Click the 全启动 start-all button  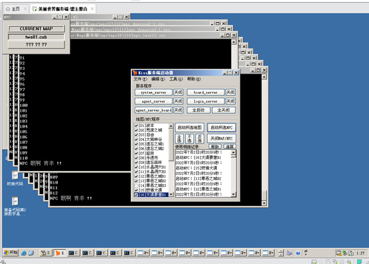tap(199, 110)
